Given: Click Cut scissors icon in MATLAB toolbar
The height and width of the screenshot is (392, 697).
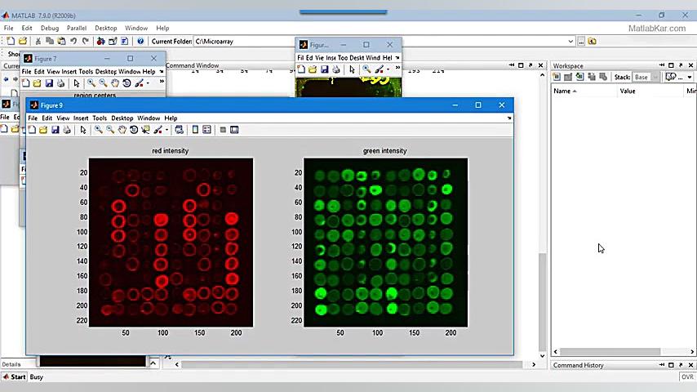Looking at the screenshot, I should 38,41.
